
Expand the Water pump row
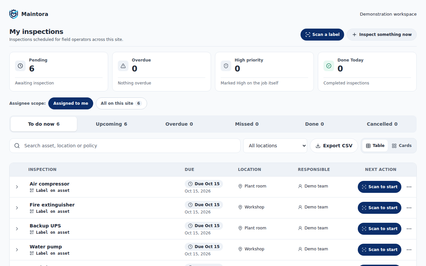[x=17, y=250]
